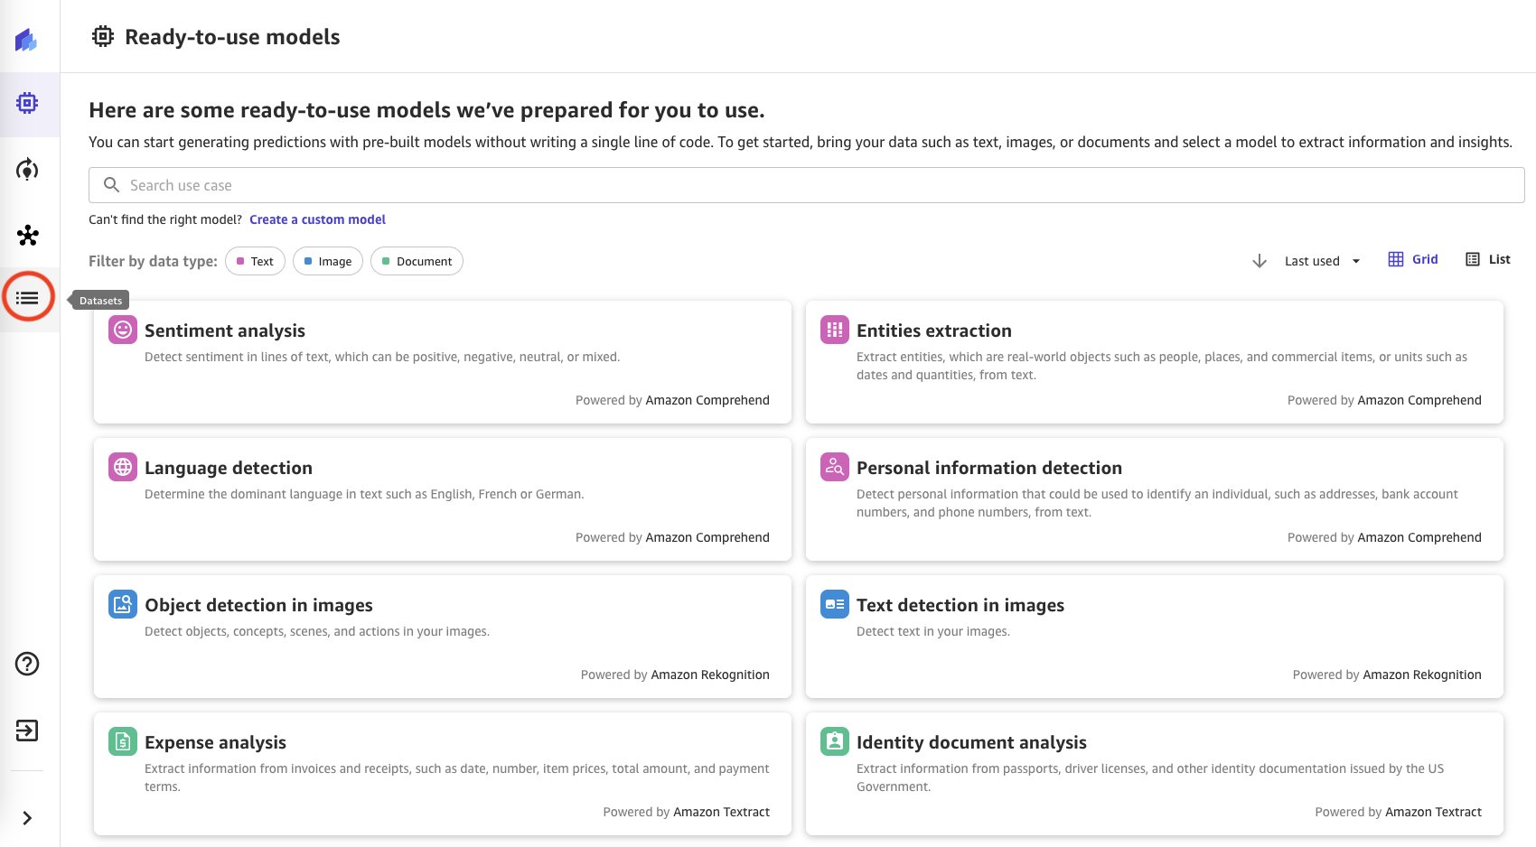Open the Help question mark icon

click(27, 664)
